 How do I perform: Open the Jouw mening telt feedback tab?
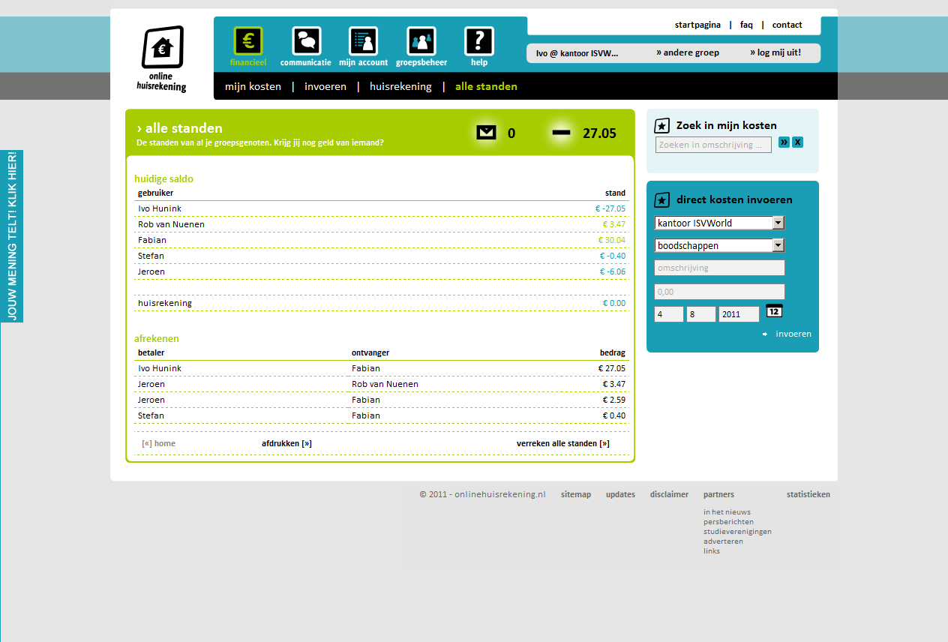(x=12, y=236)
